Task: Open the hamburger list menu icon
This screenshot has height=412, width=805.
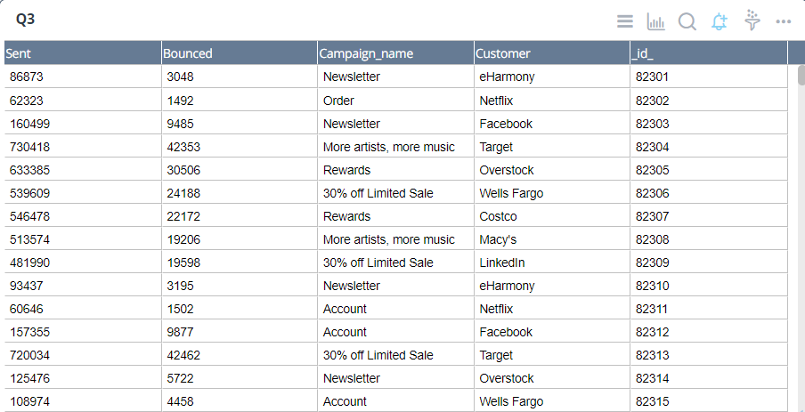Action: tap(625, 21)
